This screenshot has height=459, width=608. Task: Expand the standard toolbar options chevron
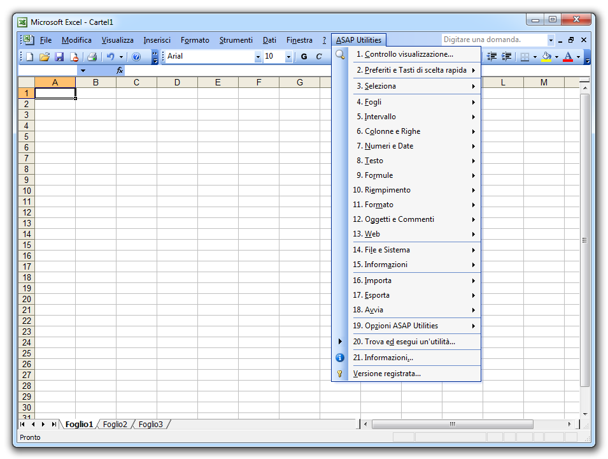(155, 57)
